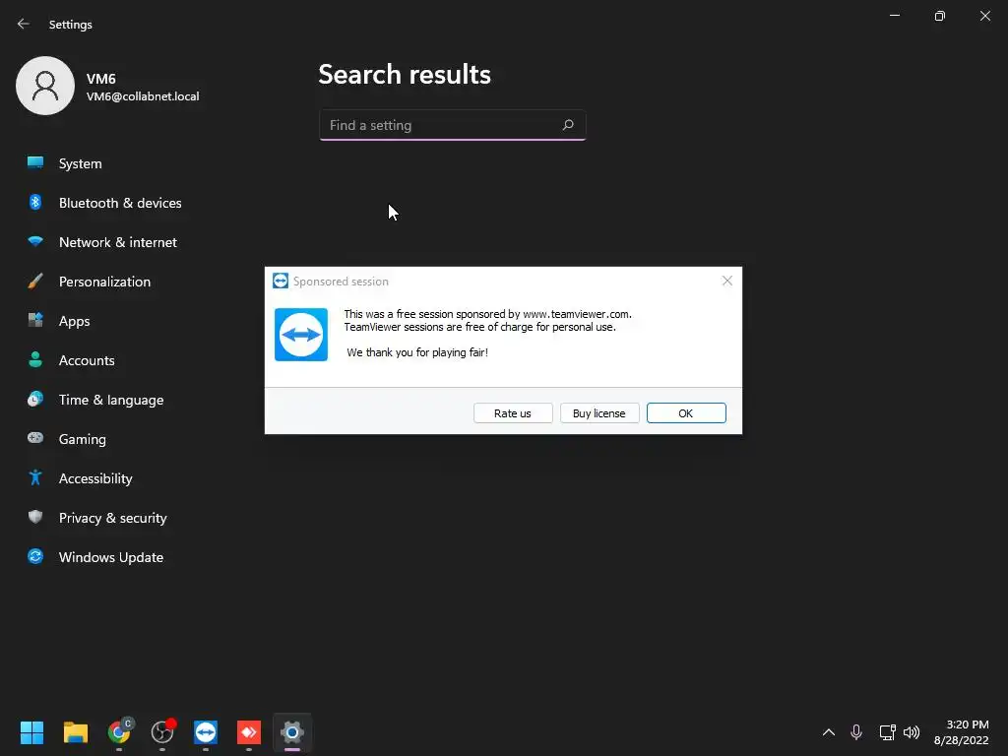
Task: Open the Windows Start menu
Action: [x=31, y=732]
